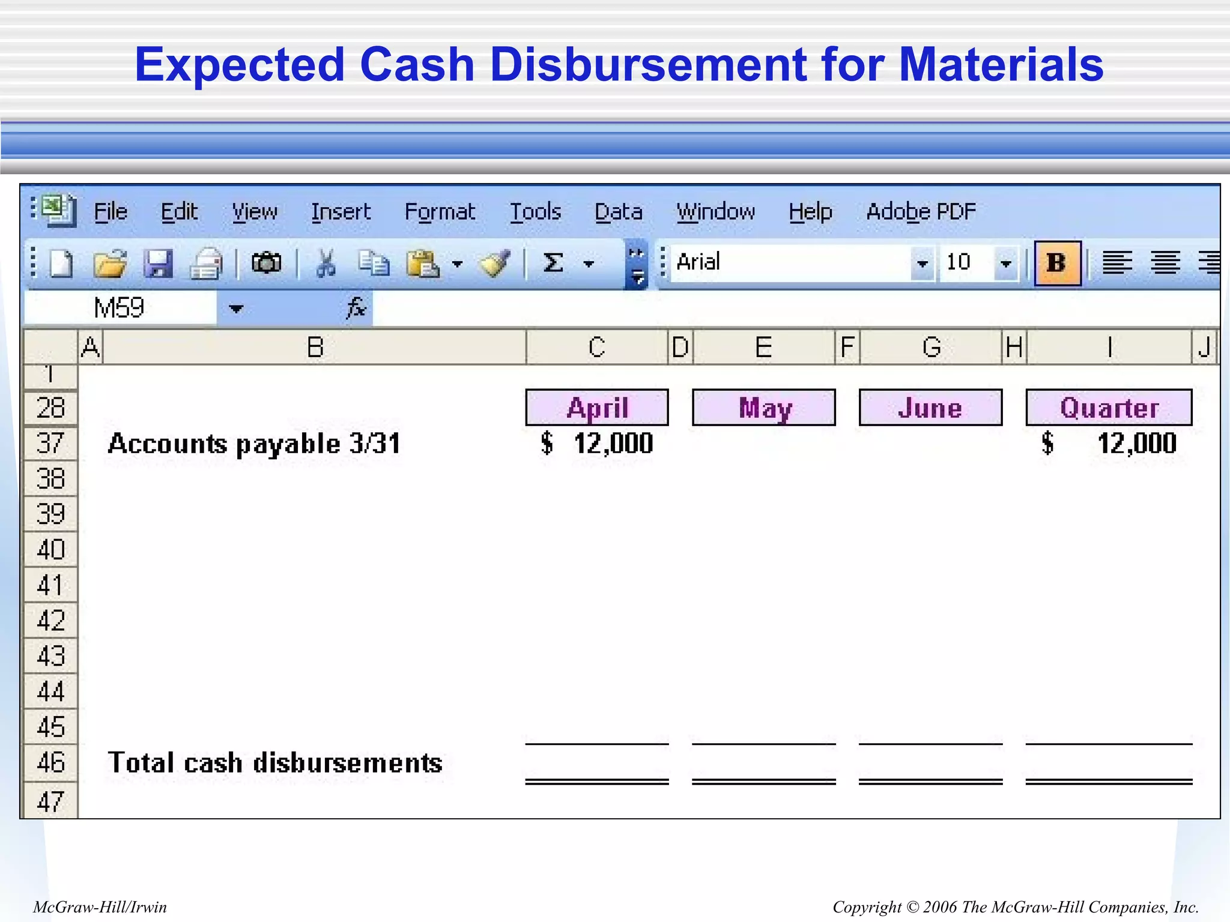Select column E header

764,347
